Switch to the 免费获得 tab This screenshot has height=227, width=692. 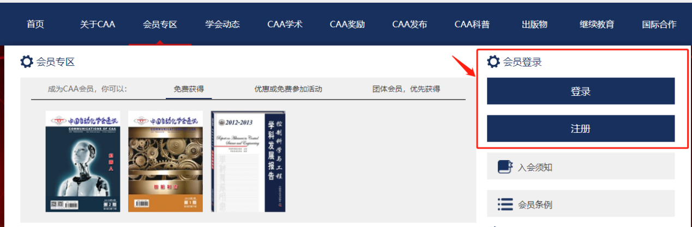pos(189,89)
